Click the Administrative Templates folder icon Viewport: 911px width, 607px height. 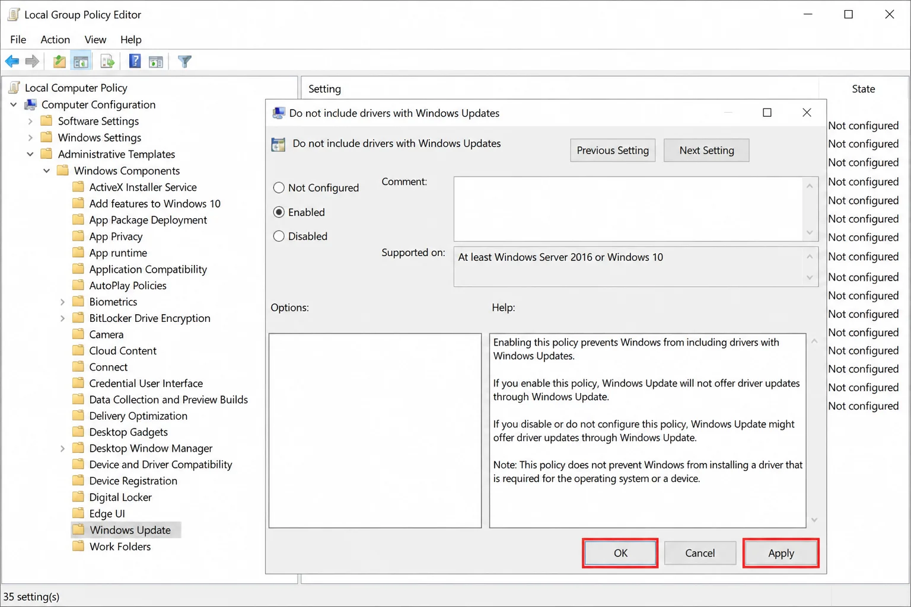(46, 154)
